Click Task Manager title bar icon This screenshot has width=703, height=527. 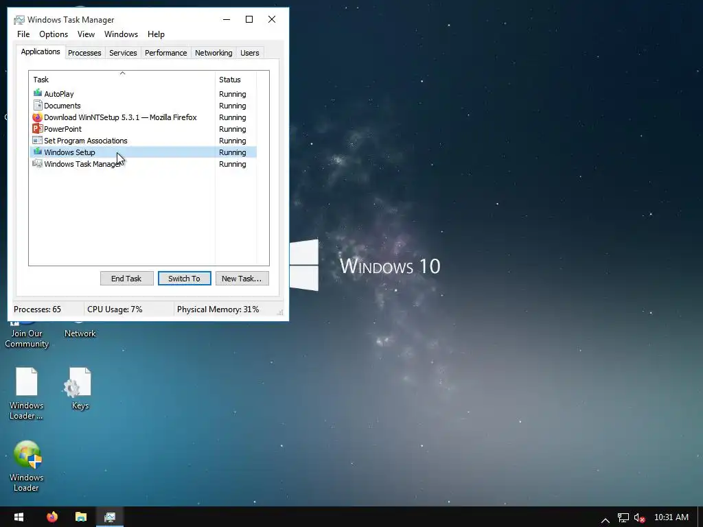pos(19,20)
